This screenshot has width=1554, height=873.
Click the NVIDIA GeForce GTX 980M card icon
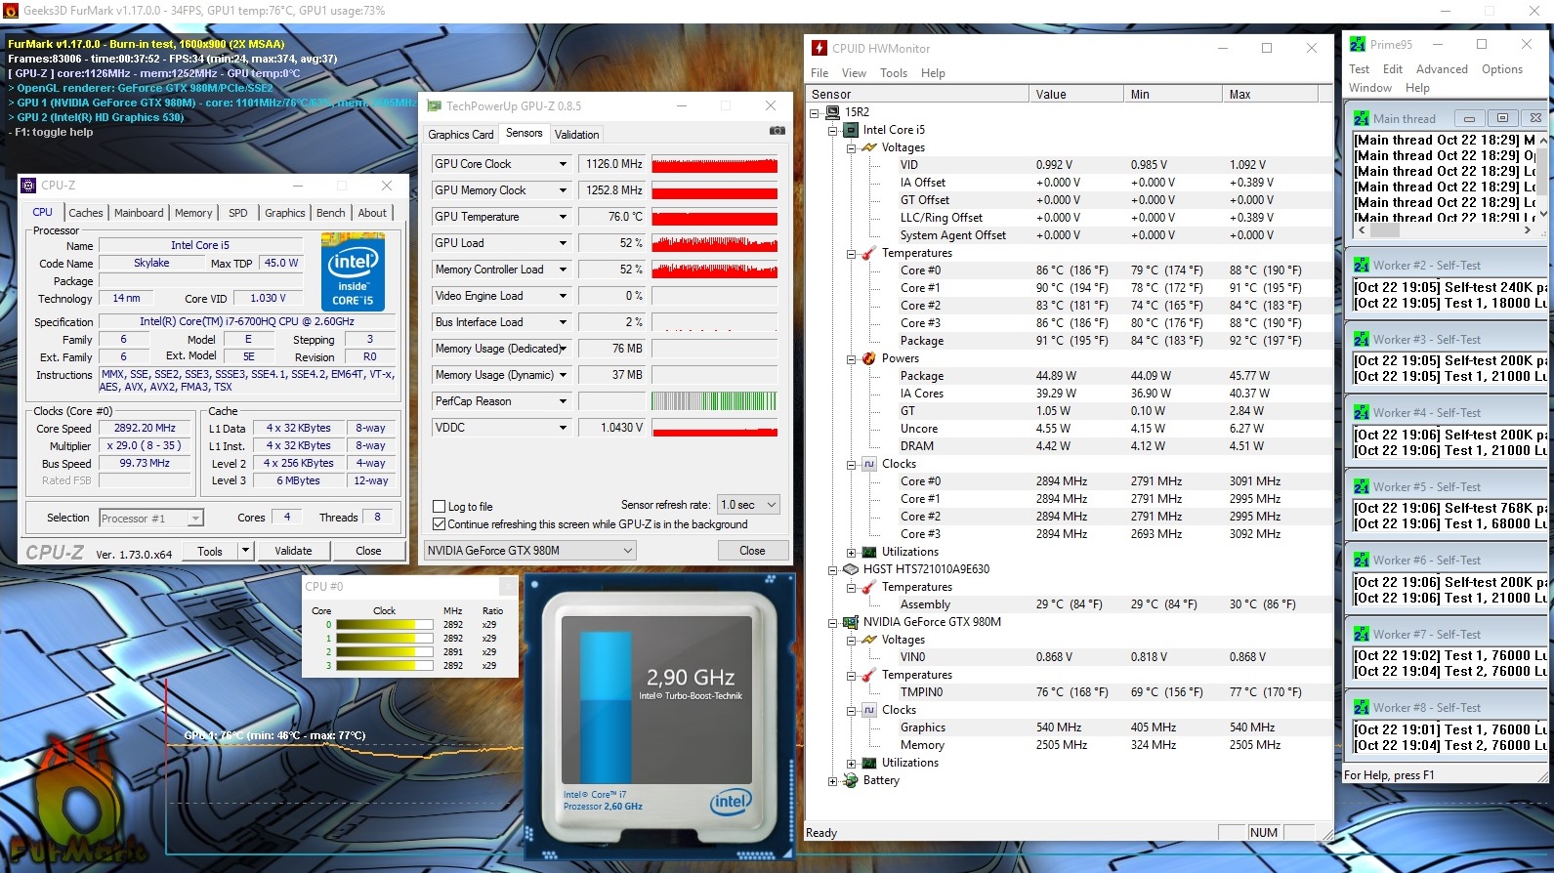coord(851,622)
